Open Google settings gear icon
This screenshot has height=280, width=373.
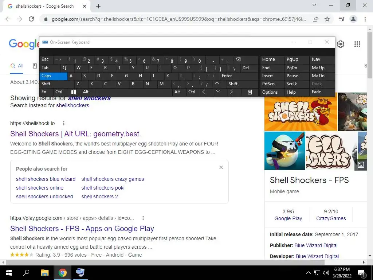pyautogui.click(x=341, y=44)
